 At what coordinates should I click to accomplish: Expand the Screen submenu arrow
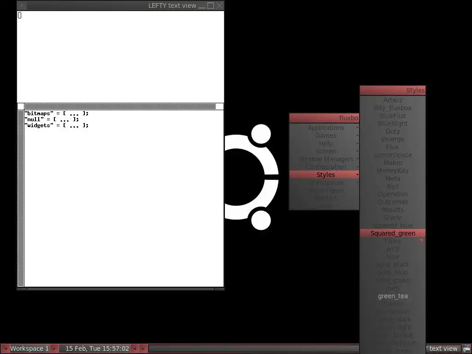(357, 151)
